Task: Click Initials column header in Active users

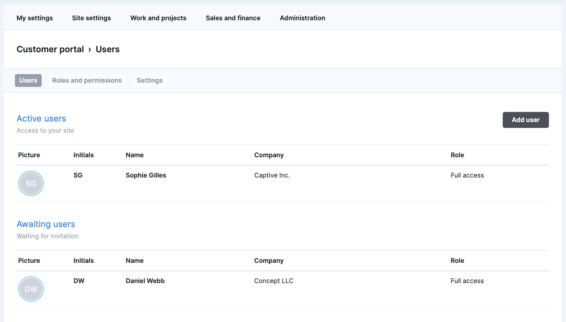Action: 84,155
